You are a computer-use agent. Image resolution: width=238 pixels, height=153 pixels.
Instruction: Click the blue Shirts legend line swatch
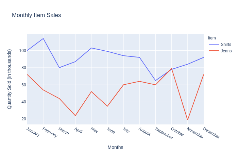[214, 45]
